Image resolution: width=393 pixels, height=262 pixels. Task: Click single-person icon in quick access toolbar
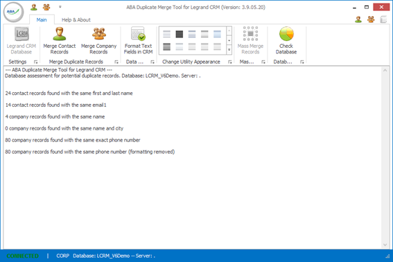[x=34, y=7]
